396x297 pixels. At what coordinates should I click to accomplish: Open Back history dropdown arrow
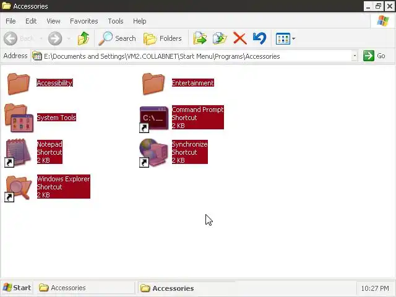pos(41,38)
